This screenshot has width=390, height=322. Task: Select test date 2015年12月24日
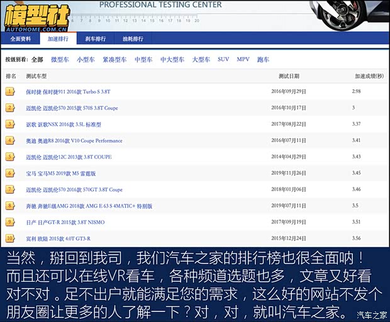(289, 238)
